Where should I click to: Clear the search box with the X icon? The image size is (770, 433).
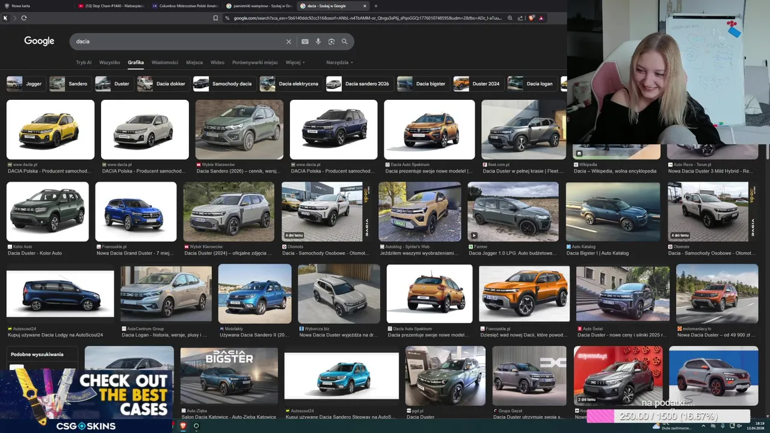click(289, 41)
